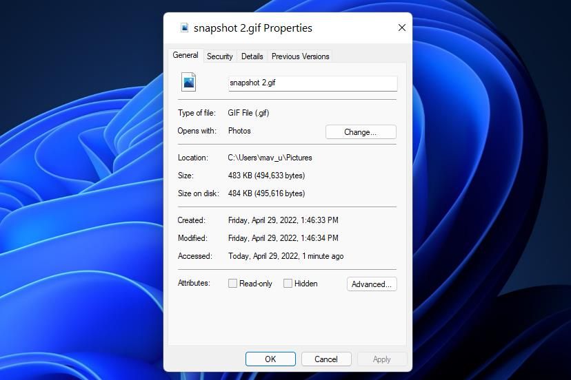Enable the Hidden checkbox

pyautogui.click(x=288, y=283)
